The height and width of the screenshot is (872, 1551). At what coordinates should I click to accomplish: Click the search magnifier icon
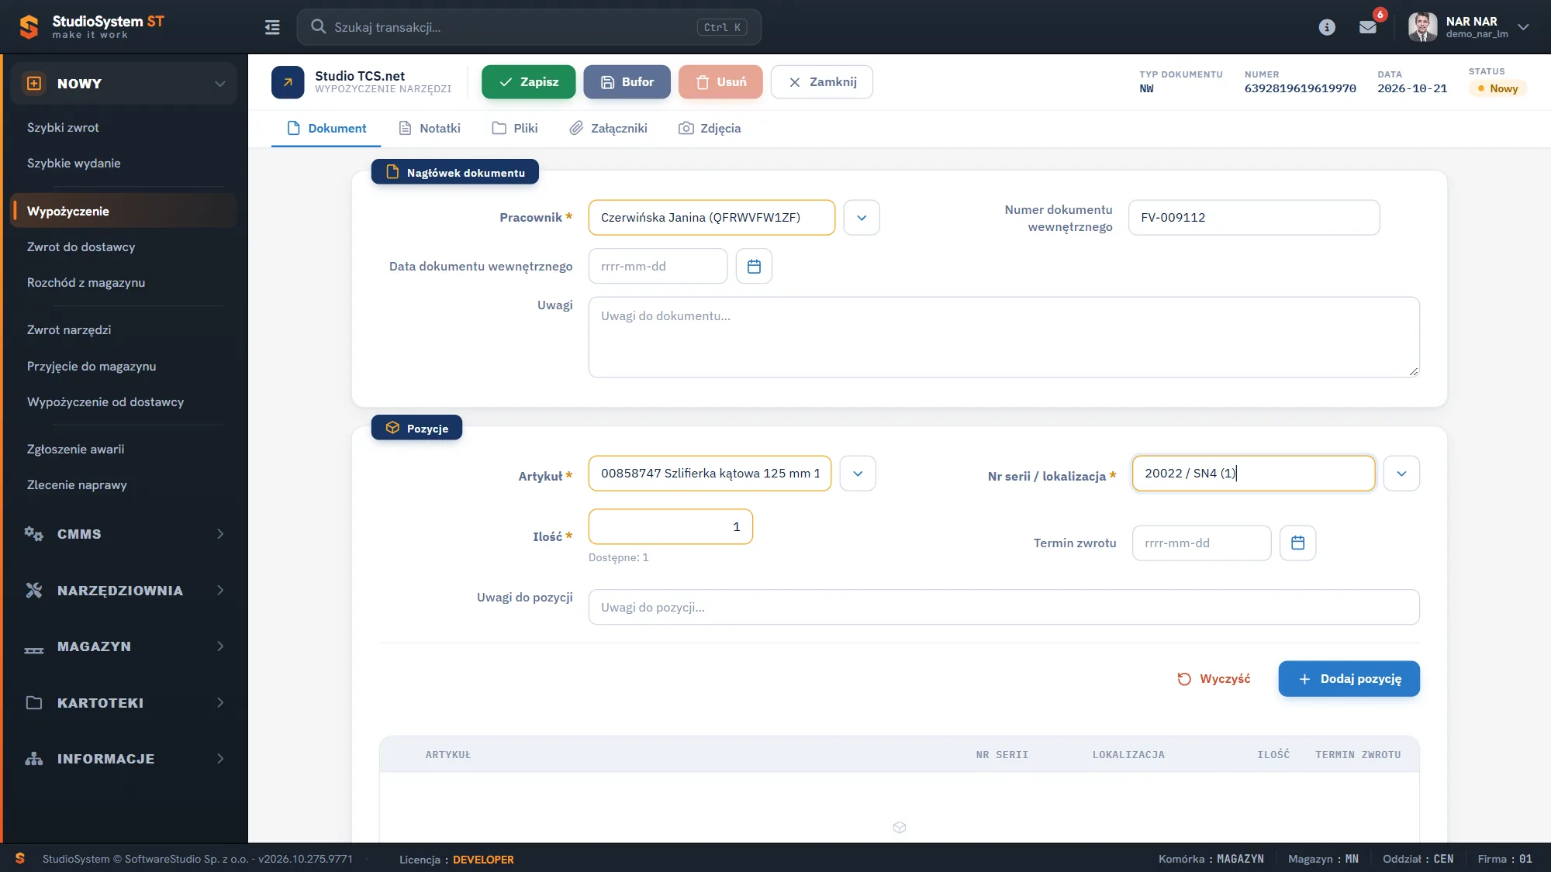pyautogui.click(x=318, y=27)
